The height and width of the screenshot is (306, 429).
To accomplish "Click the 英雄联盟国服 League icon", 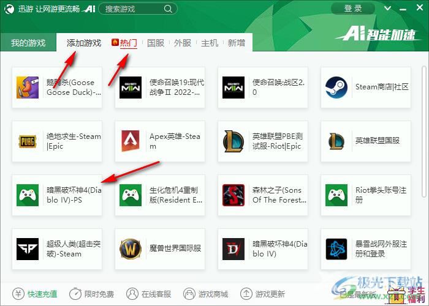I will click(x=336, y=141).
